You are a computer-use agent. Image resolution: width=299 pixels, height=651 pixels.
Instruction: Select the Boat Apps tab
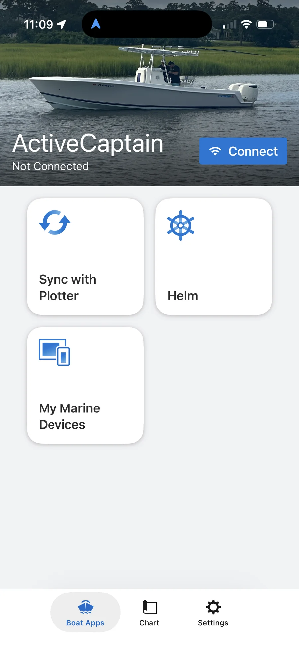[x=85, y=612]
